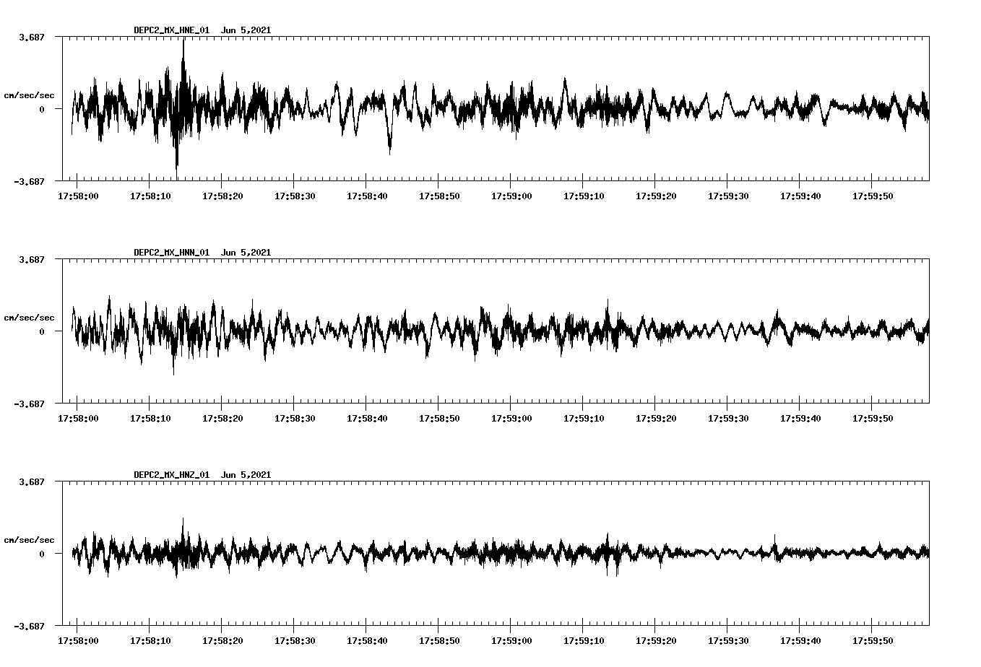Select 17:59:50 tick label under HNN plot
981x667 pixels.
pos(873,418)
